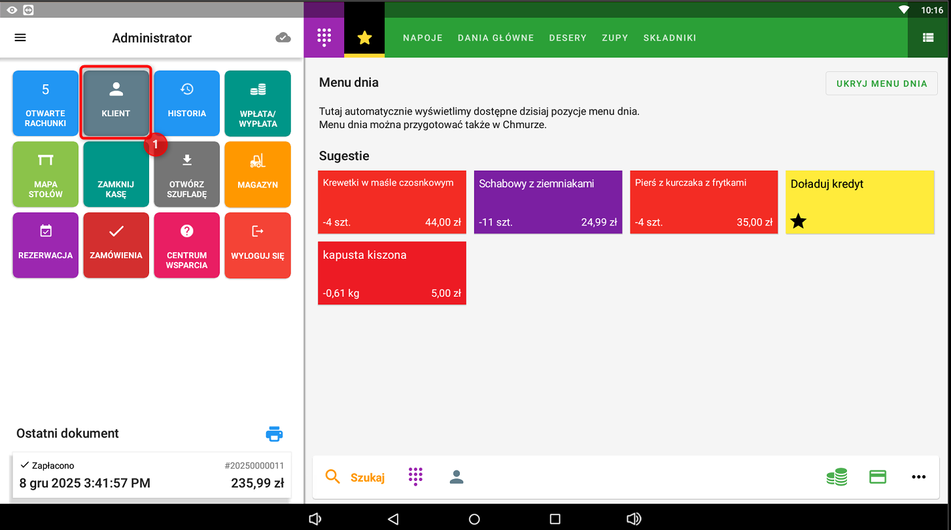This screenshot has width=951, height=530.
Task: Click the cash coins payment icon
Action: point(837,477)
